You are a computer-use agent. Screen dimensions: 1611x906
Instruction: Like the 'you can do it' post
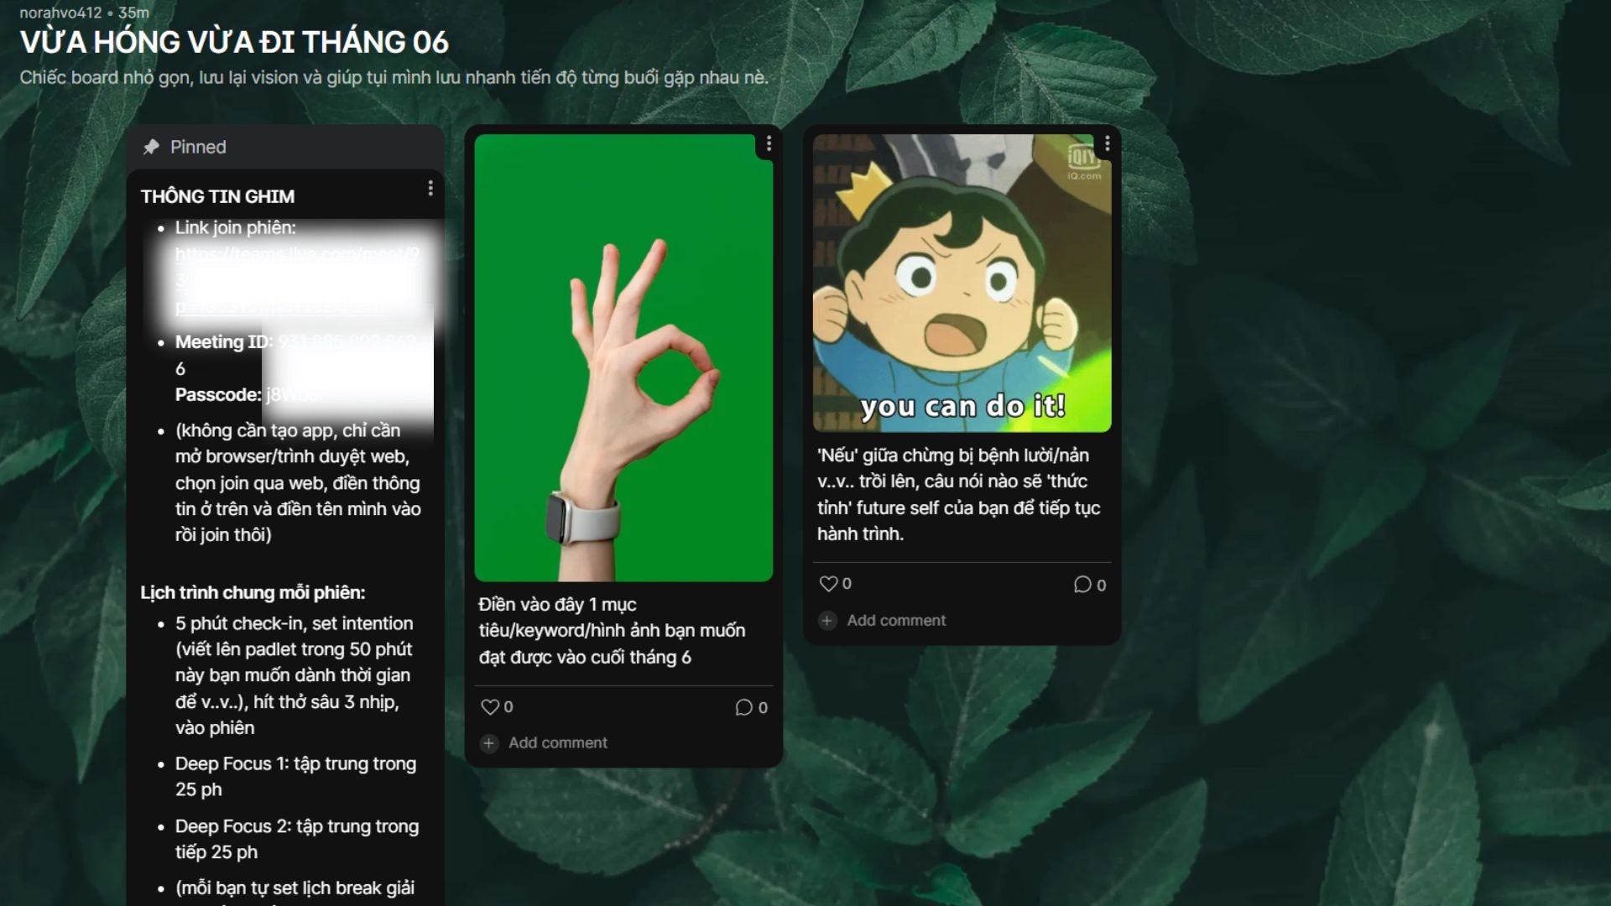(828, 584)
